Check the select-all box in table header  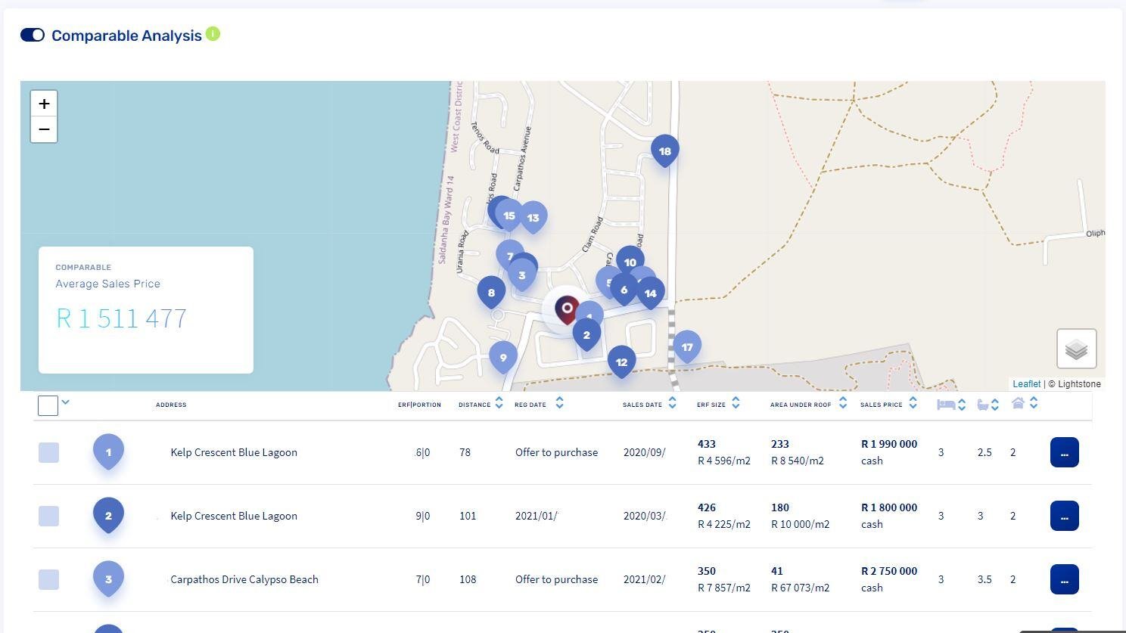pos(48,405)
